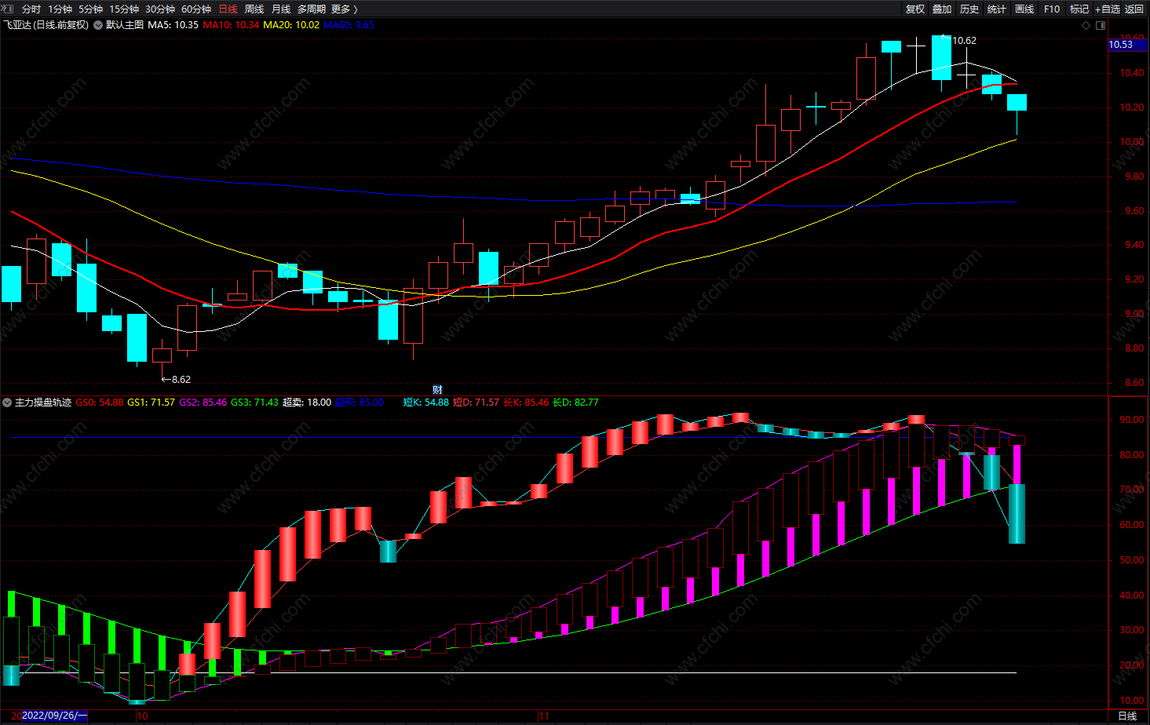Click the 财 financial event marker
The width and height of the screenshot is (1150, 725).
coord(437,389)
